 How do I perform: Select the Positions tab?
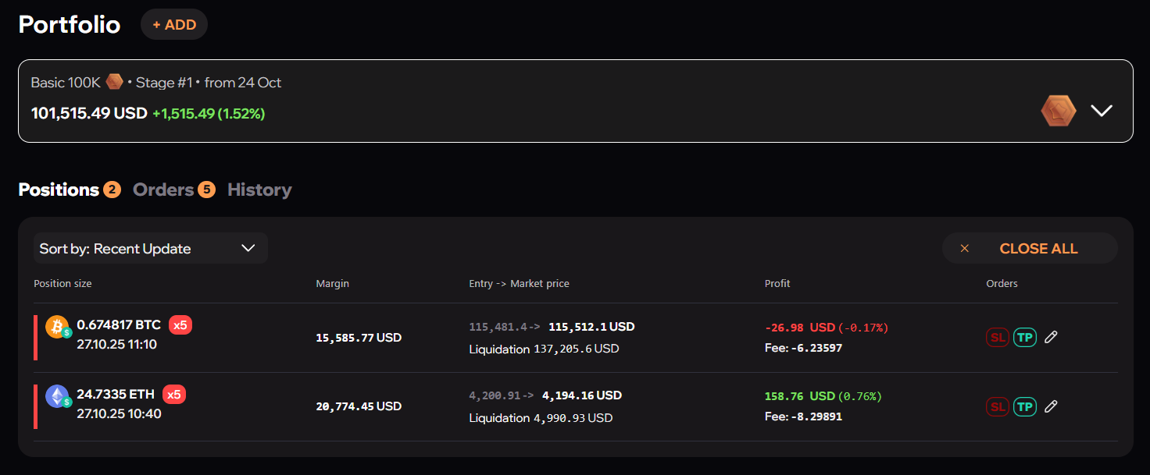point(59,190)
